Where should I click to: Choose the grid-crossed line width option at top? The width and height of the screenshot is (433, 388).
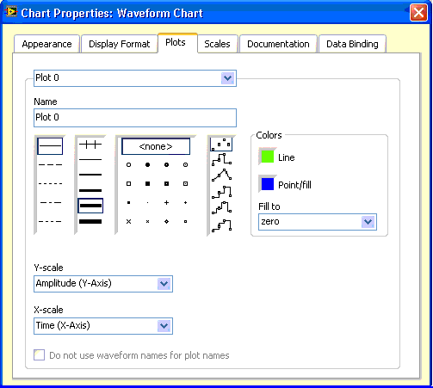[x=90, y=145]
